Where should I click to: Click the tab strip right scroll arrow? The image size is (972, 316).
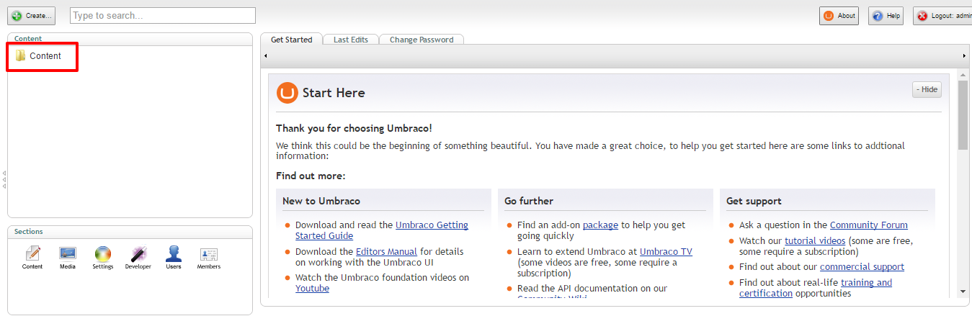964,55
